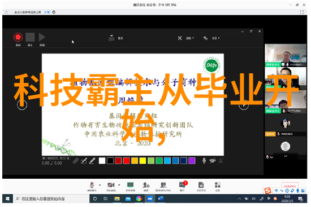Pick the dark navy ink color swatch
The height and width of the screenshot is (207, 311).
pyautogui.click(x=183, y=161)
